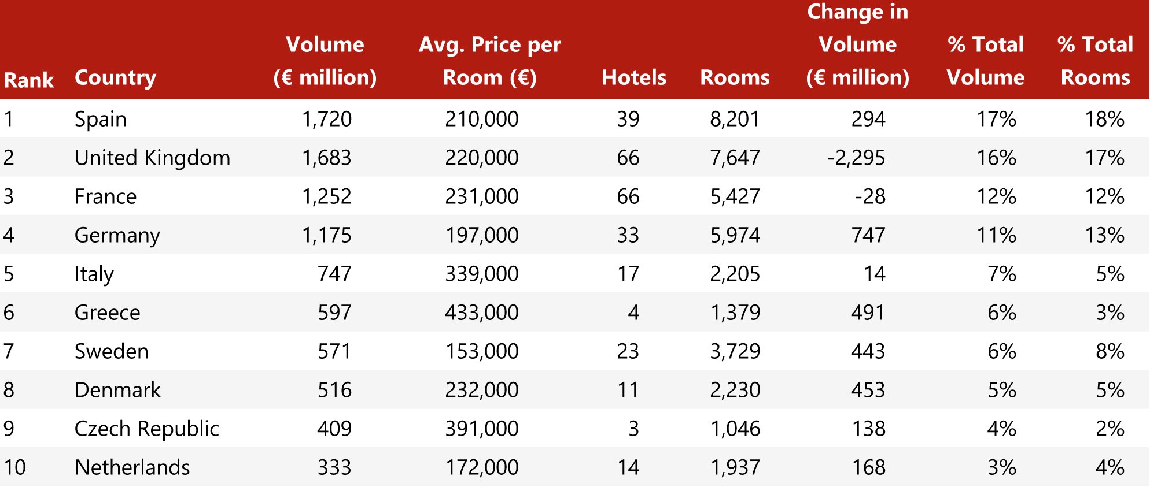Select Greece's average price 433,000
The image size is (1150, 487).
(481, 313)
